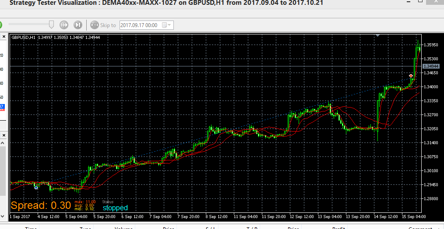
Task: Click the 1.33350 price axis label
Action: 431,101
